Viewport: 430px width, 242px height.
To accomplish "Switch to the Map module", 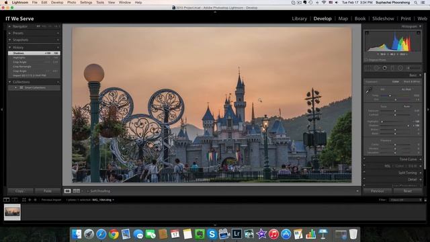I will (343, 19).
